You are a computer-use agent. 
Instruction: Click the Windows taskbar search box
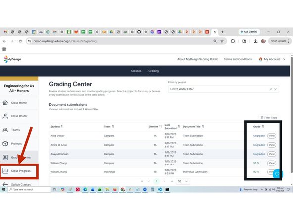[29, 189]
